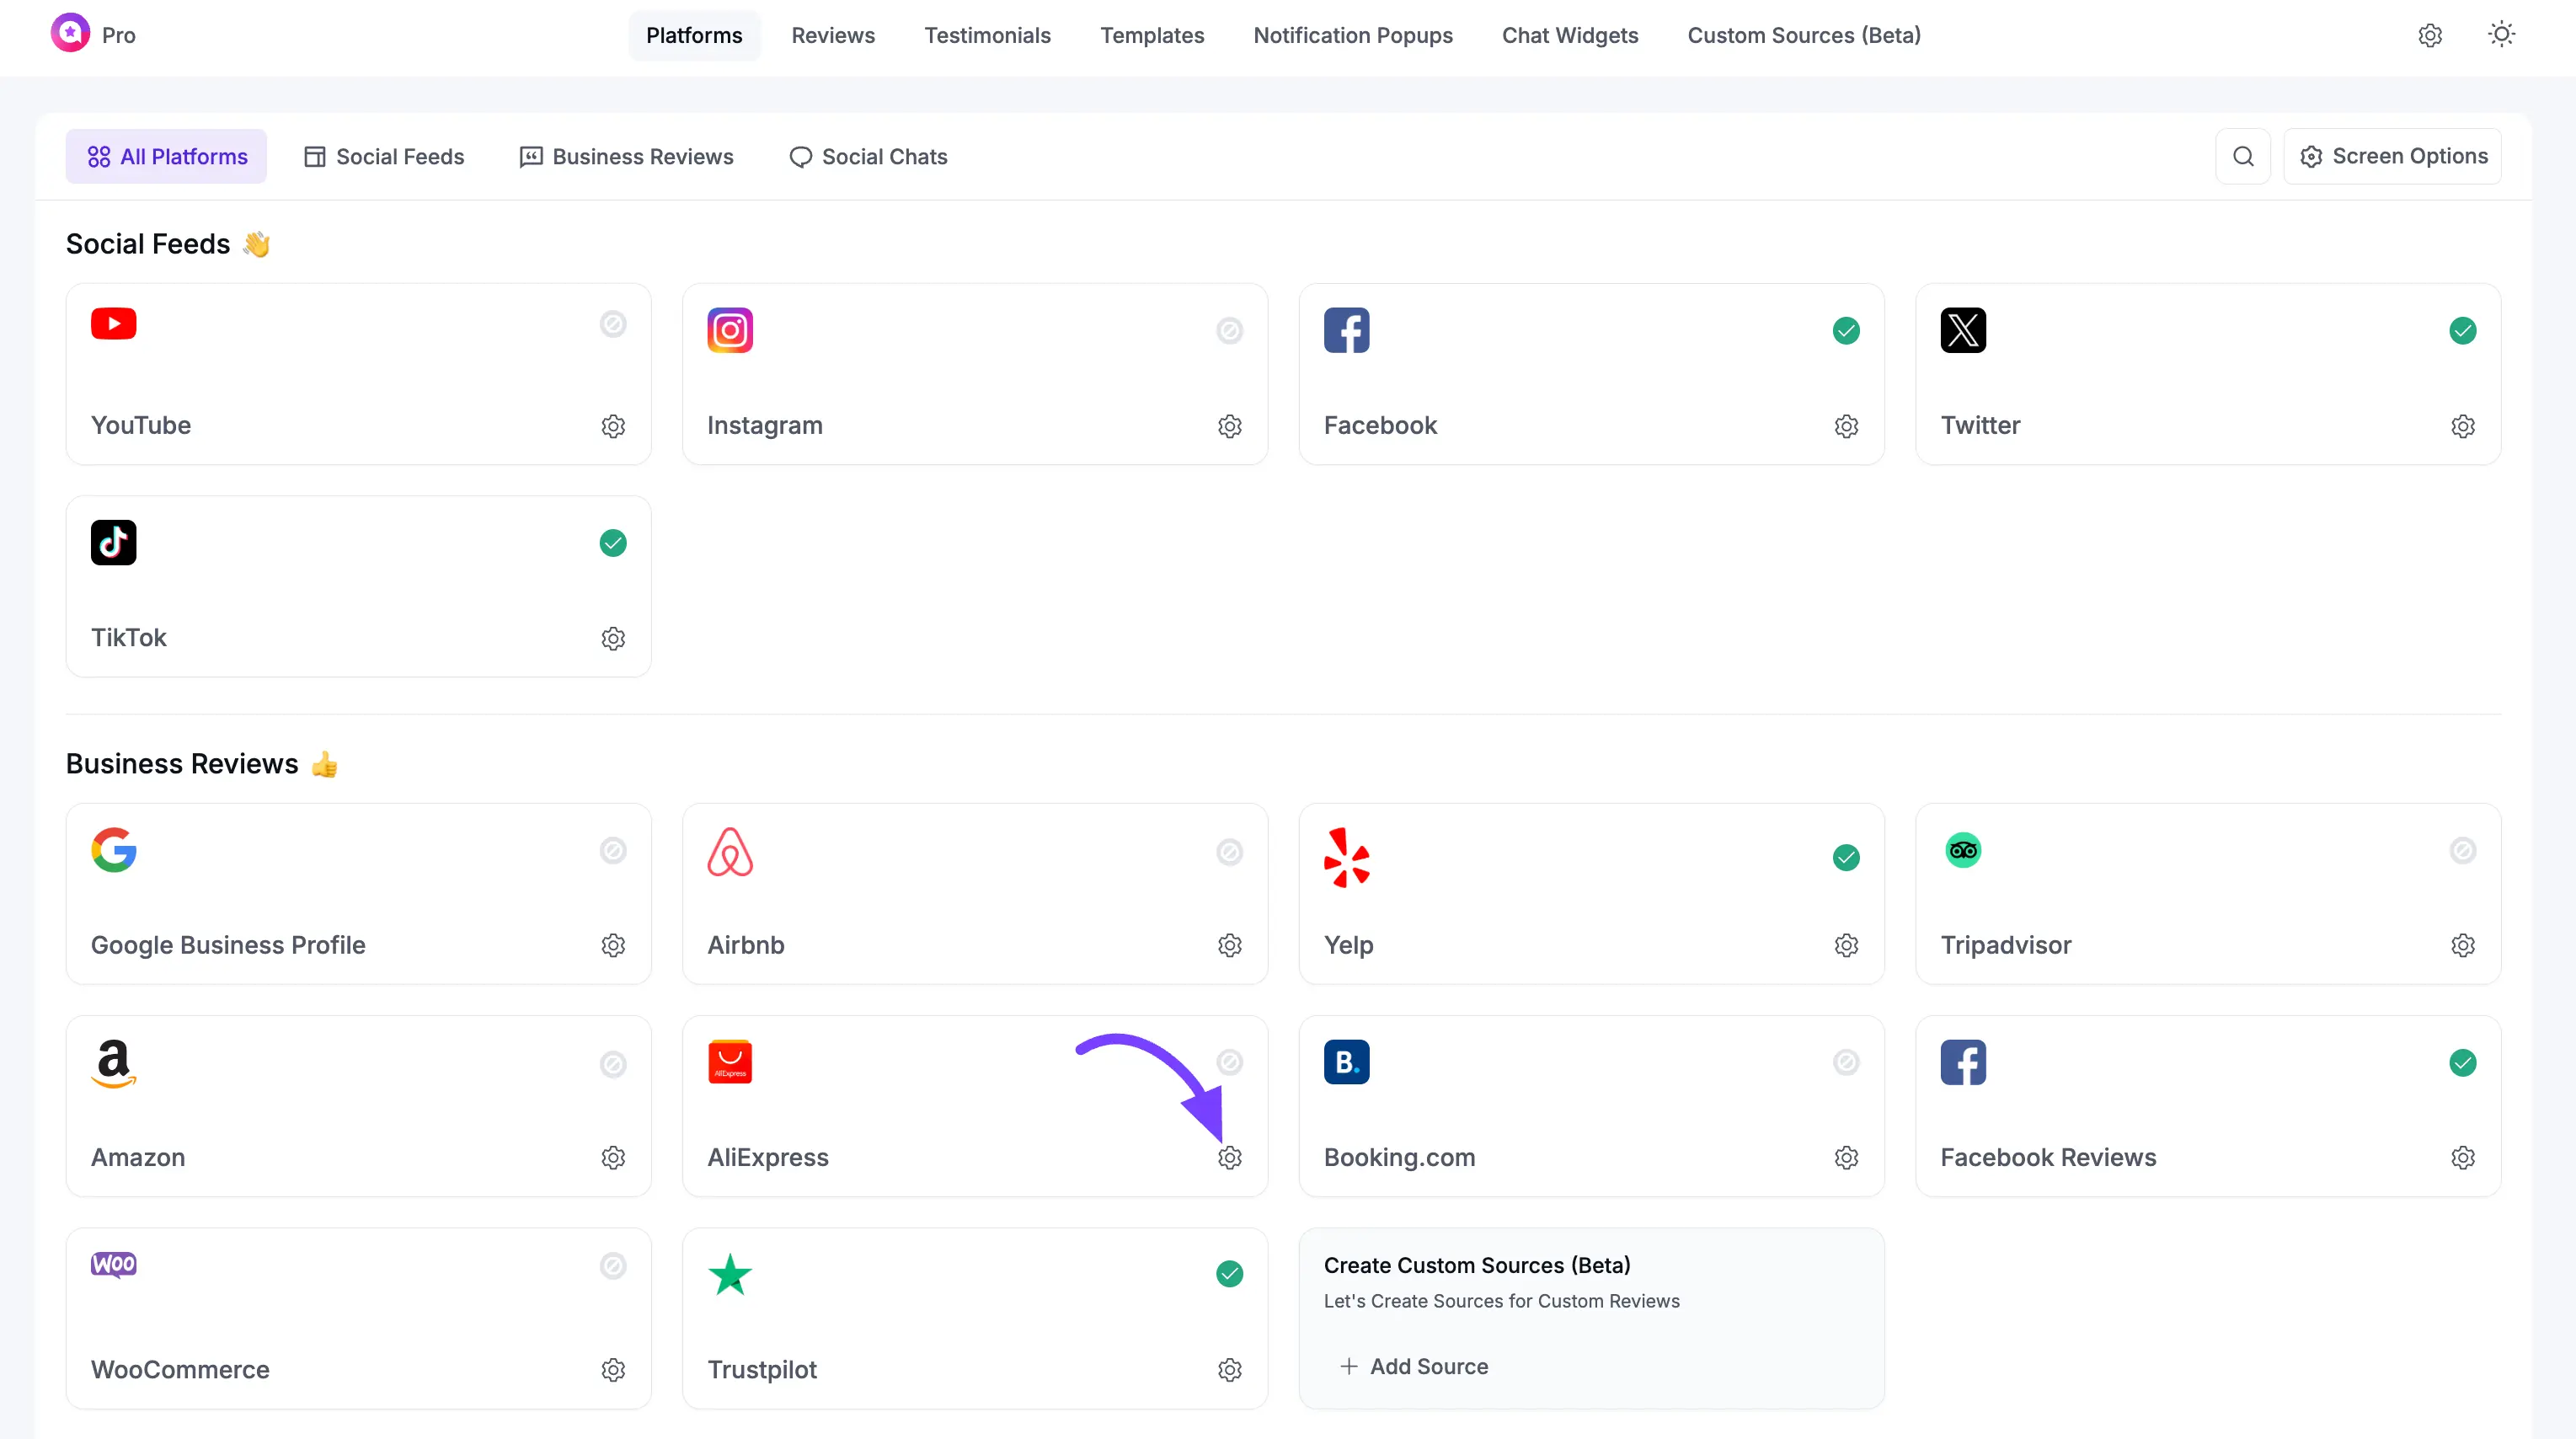Click Add Source for custom sources
This screenshot has height=1439, width=2576.
point(1414,1366)
